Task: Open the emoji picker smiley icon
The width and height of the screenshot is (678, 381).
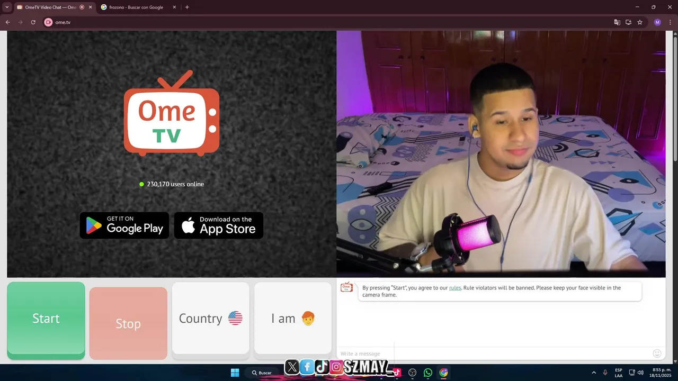Action: (x=657, y=353)
